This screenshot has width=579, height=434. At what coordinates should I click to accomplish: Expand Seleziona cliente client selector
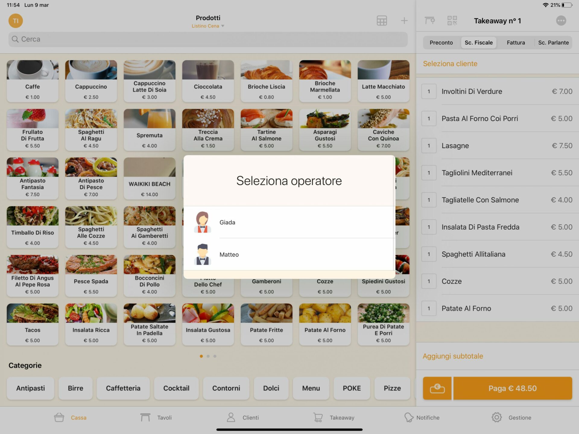[451, 63]
